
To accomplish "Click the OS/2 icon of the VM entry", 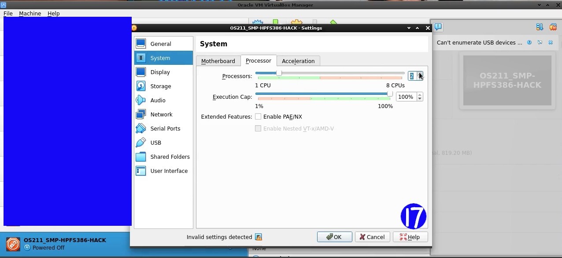I will pos(13,244).
